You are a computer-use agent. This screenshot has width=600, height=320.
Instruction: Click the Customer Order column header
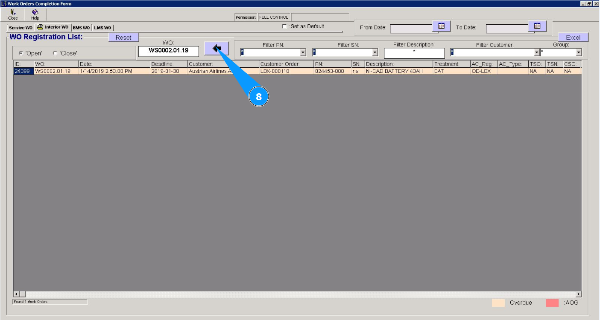pyautogui.click(x=286, y=64)
